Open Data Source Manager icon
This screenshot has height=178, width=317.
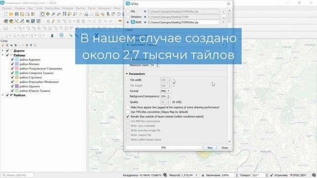click(6, 21)
